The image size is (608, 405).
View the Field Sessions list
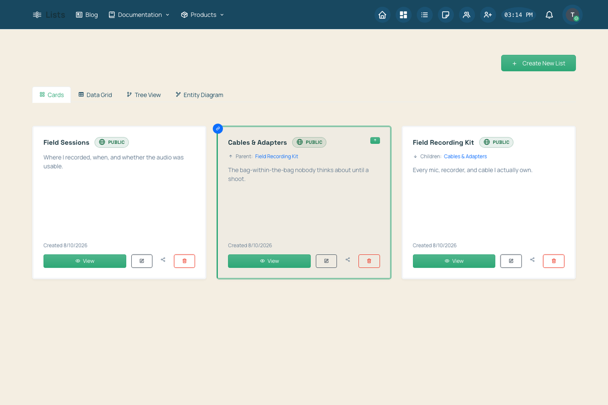pos(85,261)
